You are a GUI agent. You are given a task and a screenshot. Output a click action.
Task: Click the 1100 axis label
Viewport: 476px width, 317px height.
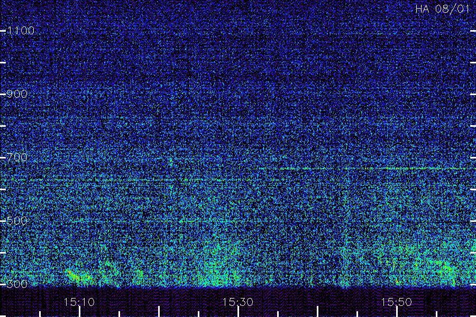[21, 31]
